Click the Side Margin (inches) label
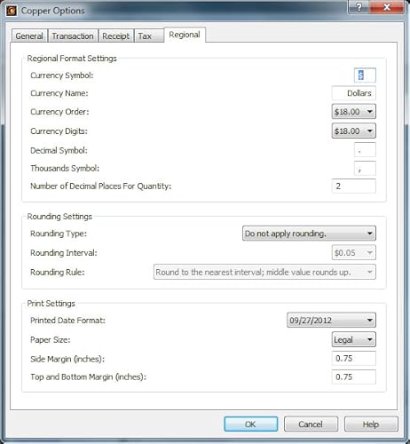The height and width of the screenshot is (444, 410). tap(67, 359)
